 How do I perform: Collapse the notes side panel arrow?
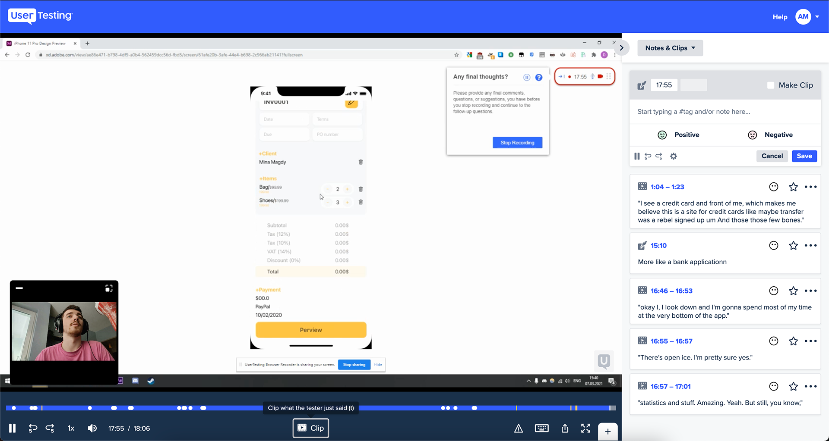coord(622,48)
